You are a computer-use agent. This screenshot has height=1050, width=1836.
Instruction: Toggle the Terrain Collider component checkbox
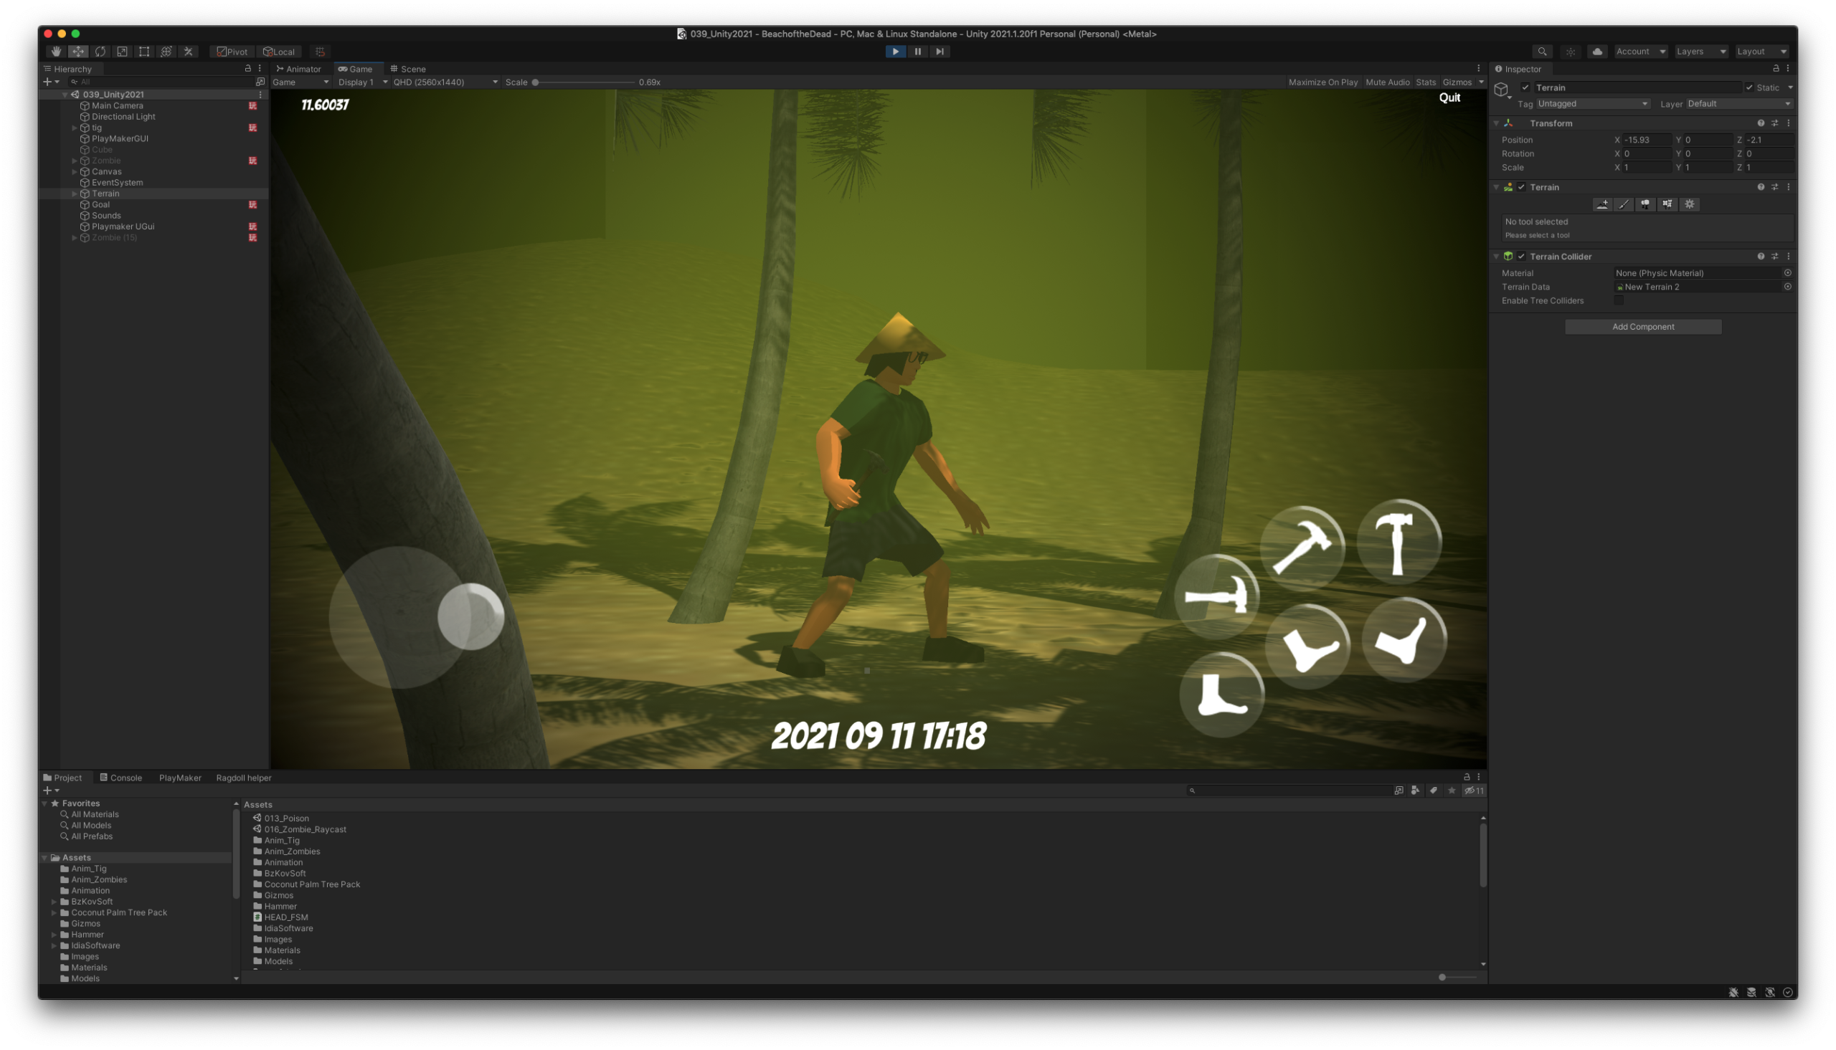[x=1521, y=256]
